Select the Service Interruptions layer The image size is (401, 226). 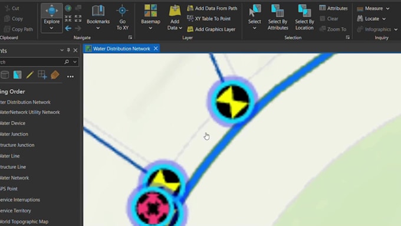[20, 199]
